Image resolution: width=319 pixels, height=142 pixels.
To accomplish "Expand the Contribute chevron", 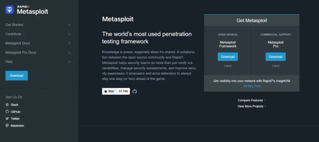I will [x=69, y=34].
